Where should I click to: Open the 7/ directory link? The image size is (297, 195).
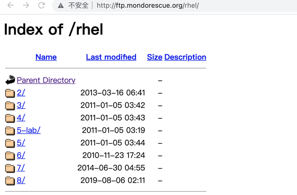[21, 168]
